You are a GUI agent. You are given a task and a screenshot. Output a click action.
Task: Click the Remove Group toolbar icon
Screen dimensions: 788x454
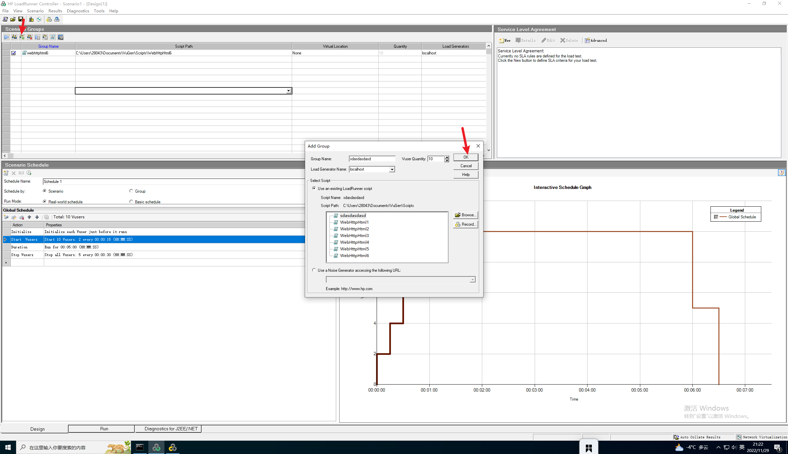coord(29,37)
